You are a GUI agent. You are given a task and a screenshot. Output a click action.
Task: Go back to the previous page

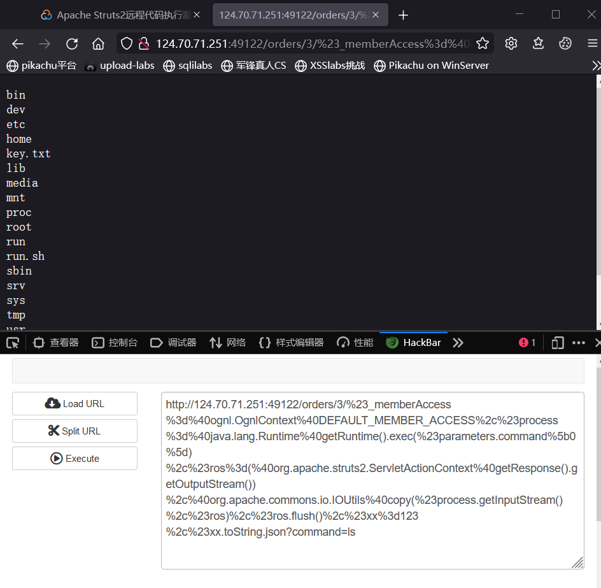pyautogui.click(x=18, y=44)
